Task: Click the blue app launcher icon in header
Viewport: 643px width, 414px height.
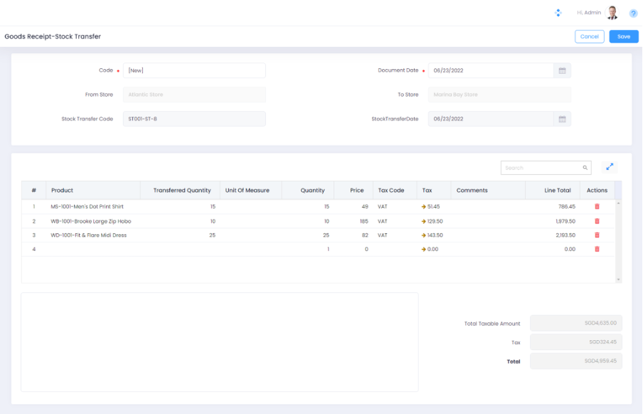Action: [x=558, y=13]
